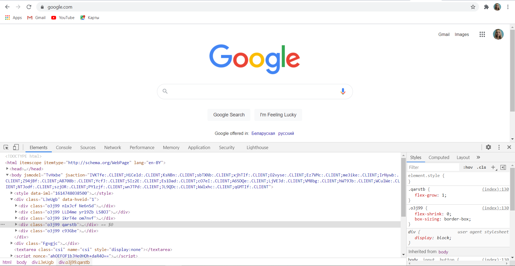Screen dimensions: 515x266
Task: Open the Apps bookmark grid icon
Action: 8,17
